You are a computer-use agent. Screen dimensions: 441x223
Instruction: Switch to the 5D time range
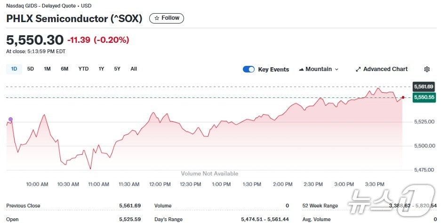pos(31,69)
